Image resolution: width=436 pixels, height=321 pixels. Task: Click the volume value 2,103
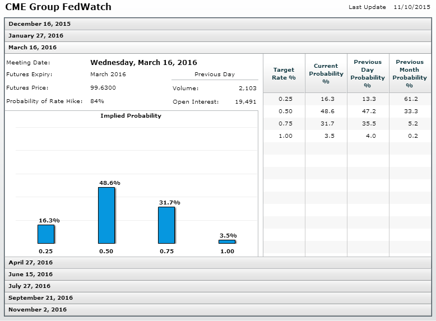point(248,89)
